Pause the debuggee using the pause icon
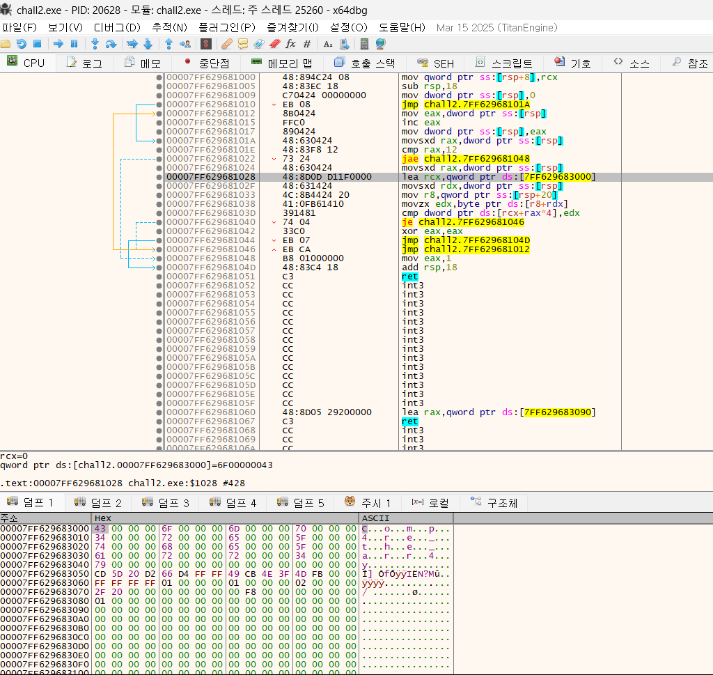 click(x=75, y=43)
